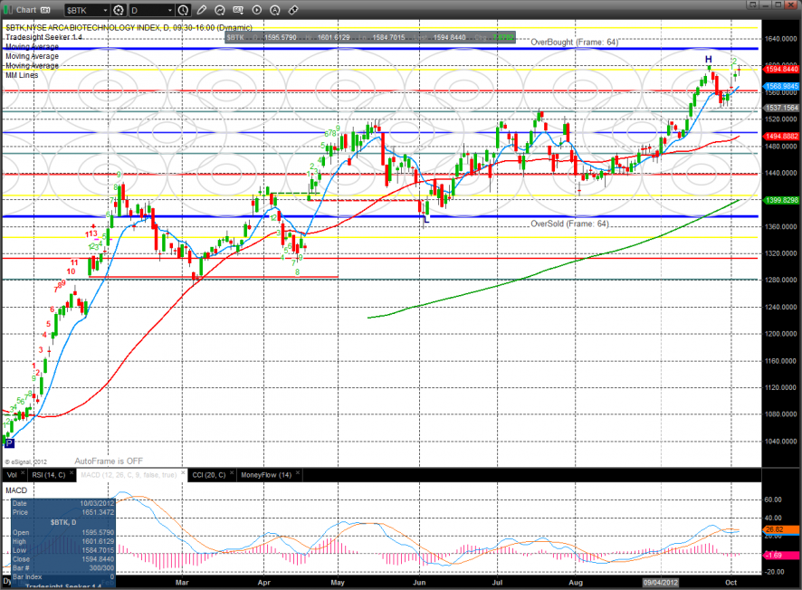The height and width of the screenshot is (590, 802).
Task: Click the $BTK title line of chart
Action: tap(129, 28)
